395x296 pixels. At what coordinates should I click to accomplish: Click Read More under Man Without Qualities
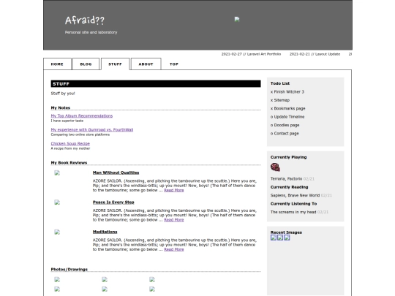pyautogui.click(x=174, y=190)
